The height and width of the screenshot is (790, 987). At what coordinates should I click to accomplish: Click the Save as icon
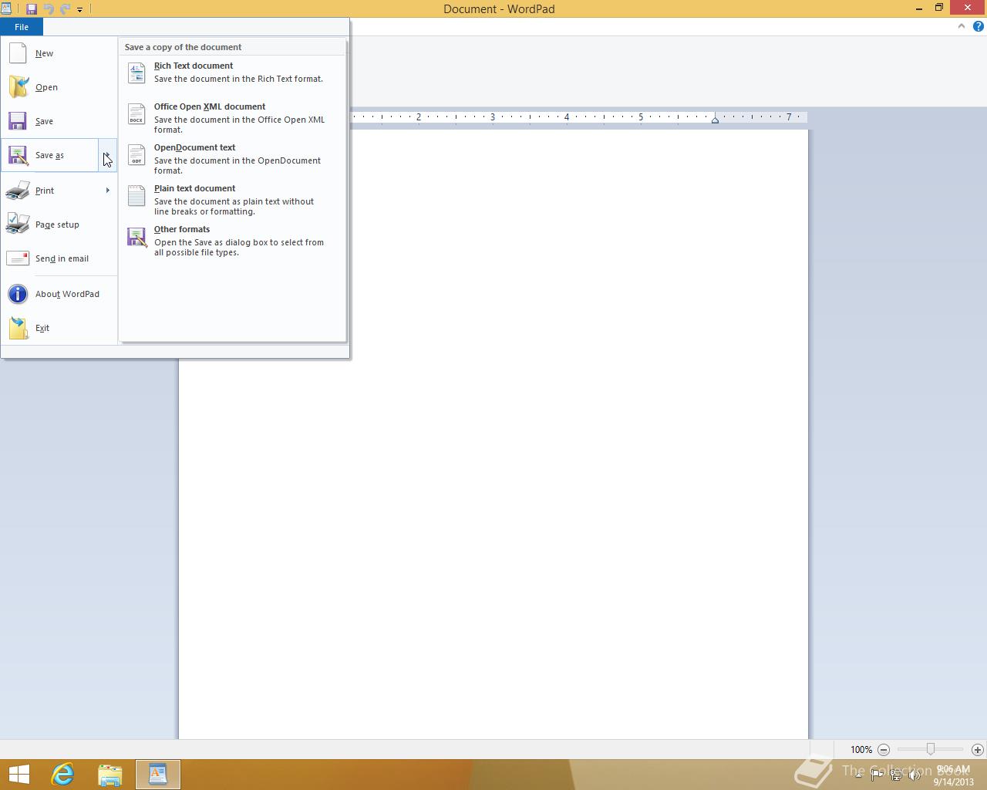[x=18, y=155]
